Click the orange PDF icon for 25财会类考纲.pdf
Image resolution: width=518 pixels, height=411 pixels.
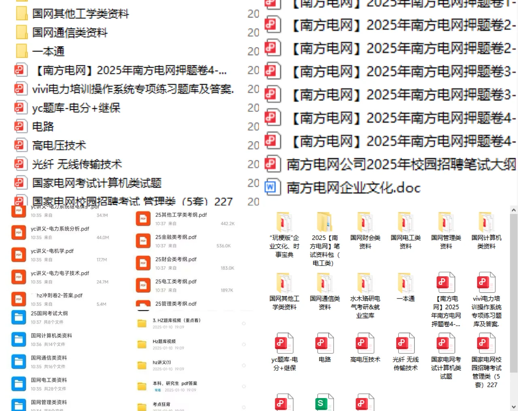tap(143, 263)
